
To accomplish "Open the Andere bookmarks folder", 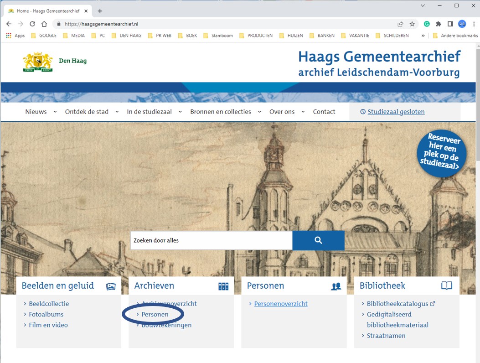I will coord(455,36).
